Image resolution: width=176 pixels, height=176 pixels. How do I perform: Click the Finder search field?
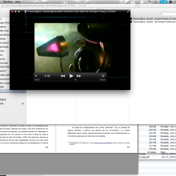click(x=168, y=14)
